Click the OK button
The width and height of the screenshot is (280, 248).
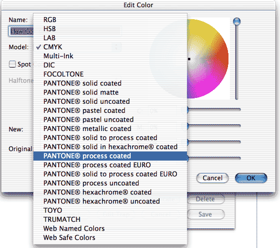(x=251, y=178)
